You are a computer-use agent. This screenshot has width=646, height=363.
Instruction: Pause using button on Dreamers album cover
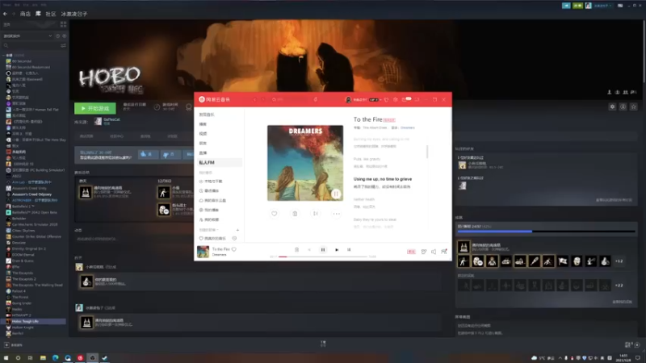click(x=336, y=194)
